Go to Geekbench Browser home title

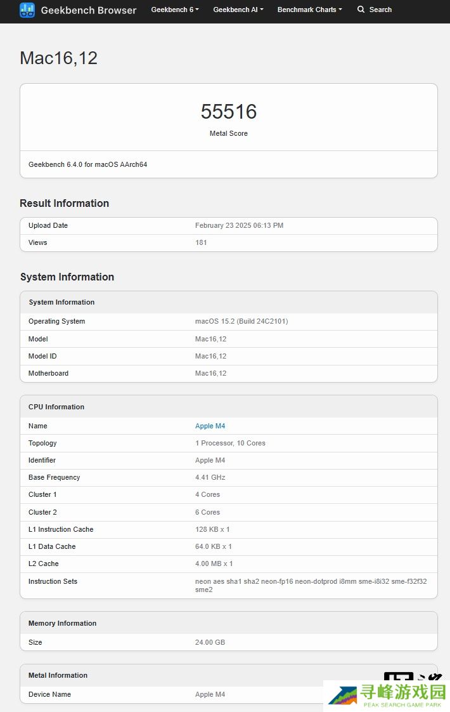88,10
